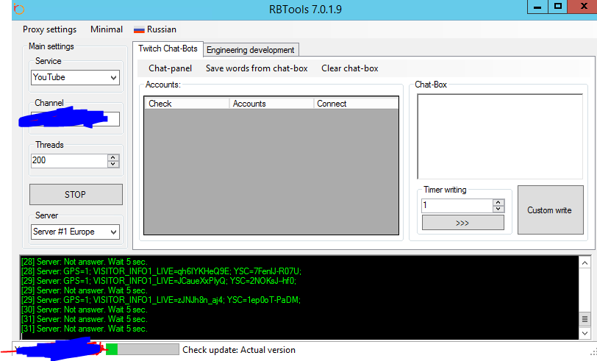Expand the Server #1 Europe dropdown
The image size is (597, 361).
click(75, 232)
